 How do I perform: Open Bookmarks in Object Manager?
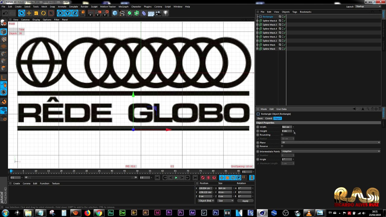click(305, 12)
